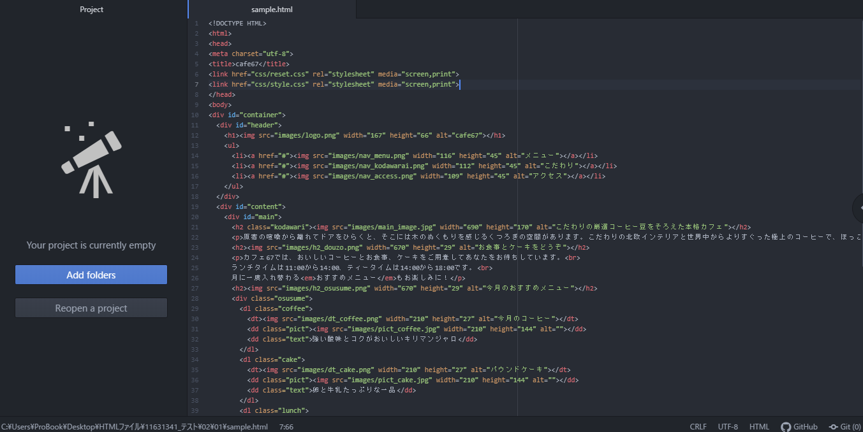
Task: Click line number 10 in the gutter
Action: [x=195, y=115]
